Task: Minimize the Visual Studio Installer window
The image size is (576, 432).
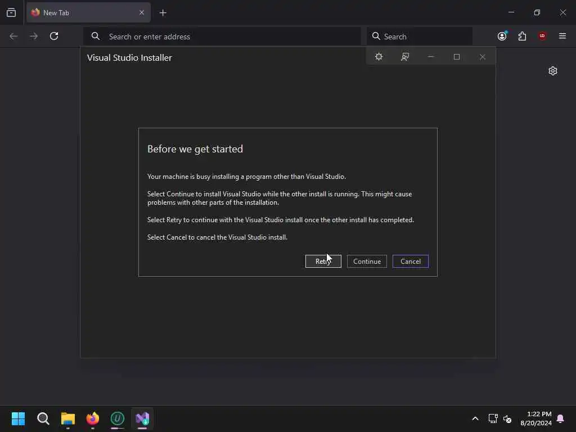Action: pos(431,57)
